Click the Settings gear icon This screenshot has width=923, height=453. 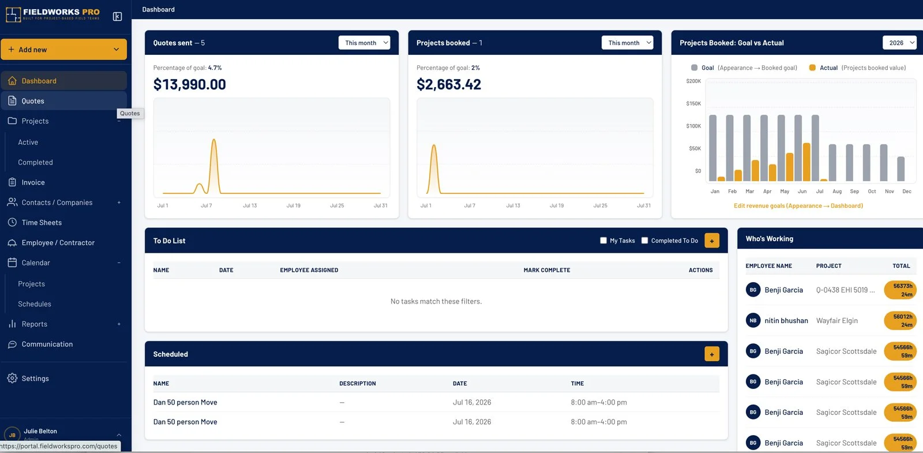click(12, 379)
